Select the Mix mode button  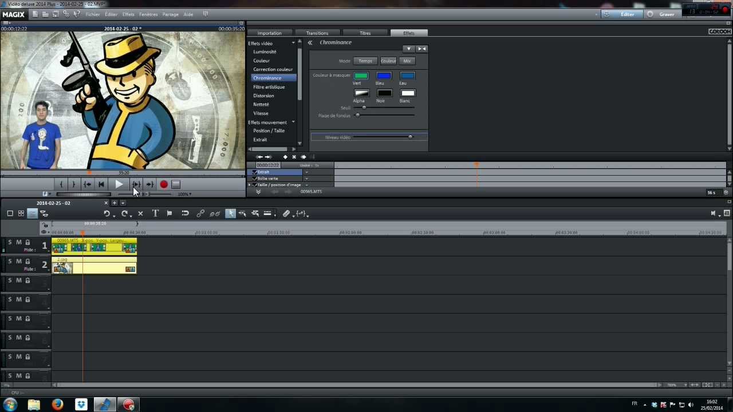pyautogui.click(x=407, y=61)
